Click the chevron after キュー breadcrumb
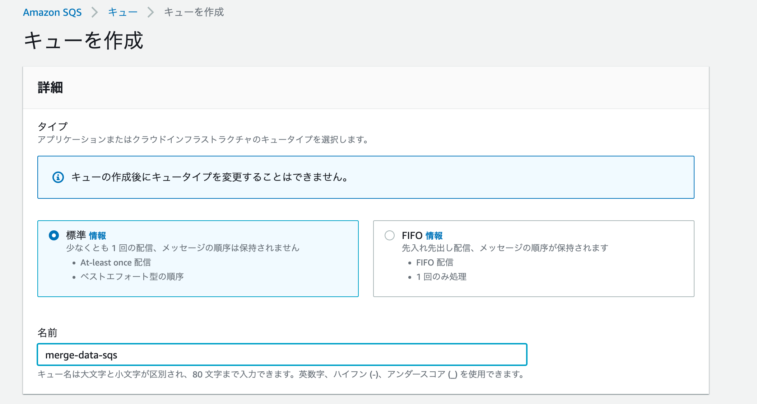Viewport: 757px width, 404px height. click(151, 13)
